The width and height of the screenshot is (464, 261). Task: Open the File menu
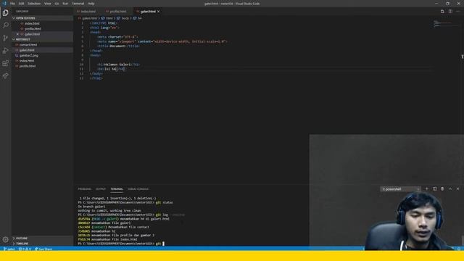tap(12, 4)
